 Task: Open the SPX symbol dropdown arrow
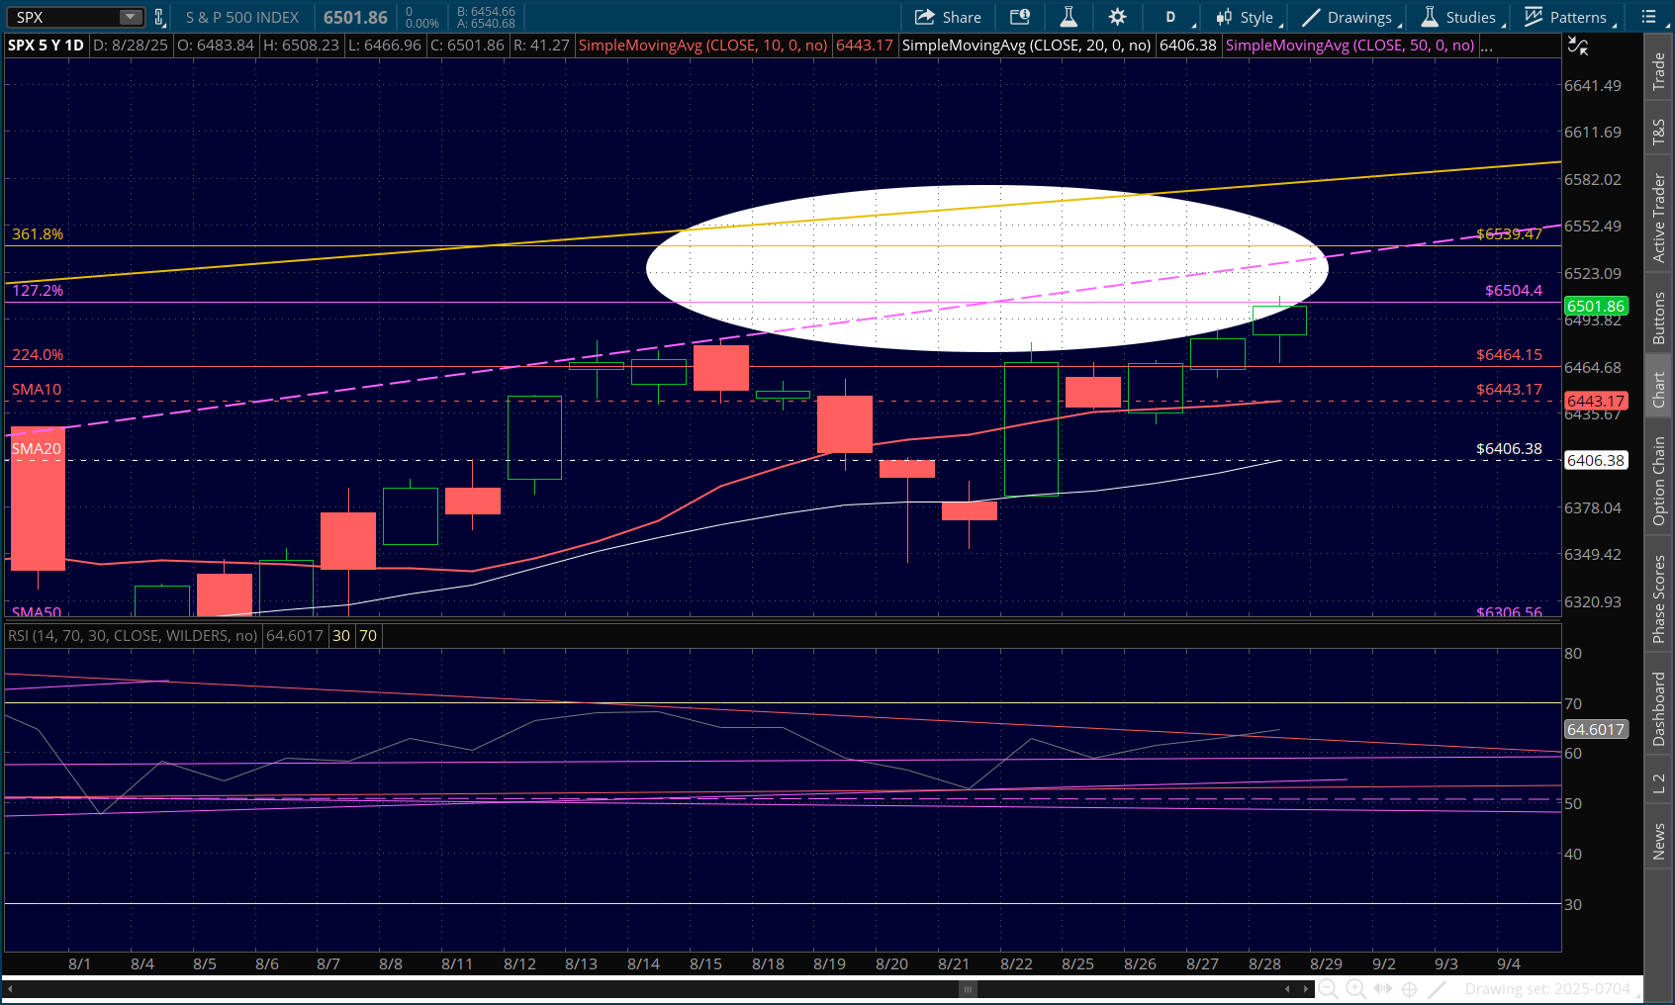point(131,17)
